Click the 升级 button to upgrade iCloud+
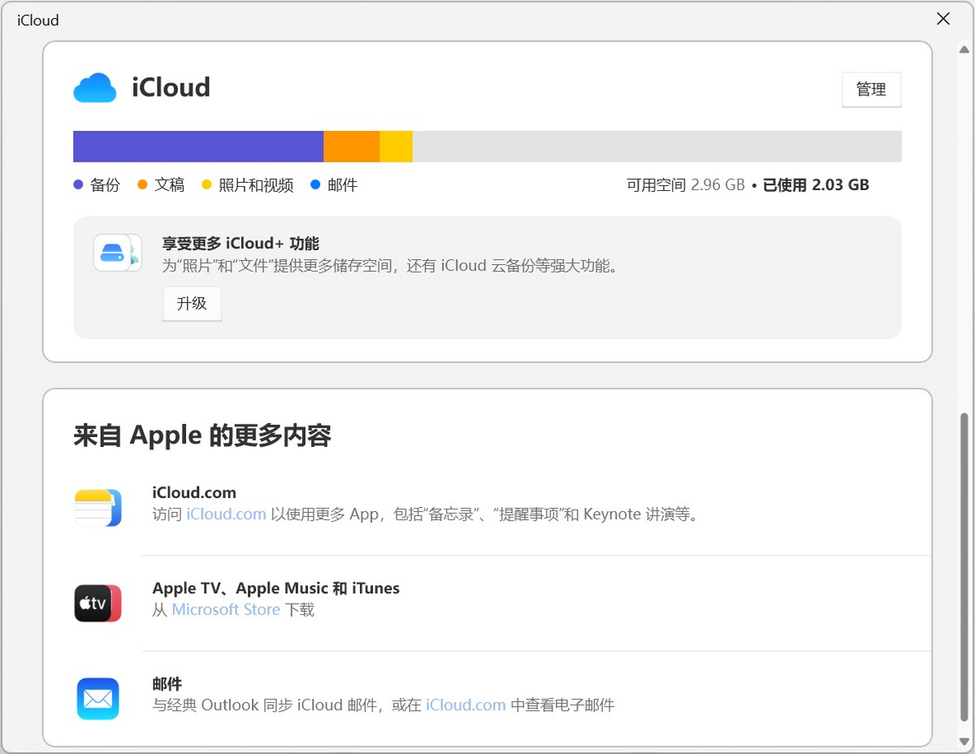Viewport: 975px width, 754px height. [192, 303]
